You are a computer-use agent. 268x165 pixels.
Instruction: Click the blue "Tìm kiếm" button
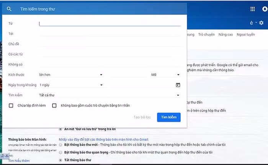168,117
